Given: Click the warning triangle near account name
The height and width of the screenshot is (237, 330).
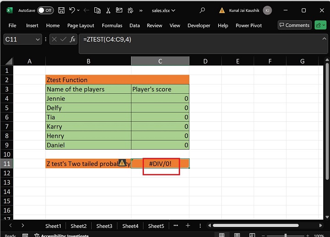Looking at the screenshot, I should tap(222, 11).
